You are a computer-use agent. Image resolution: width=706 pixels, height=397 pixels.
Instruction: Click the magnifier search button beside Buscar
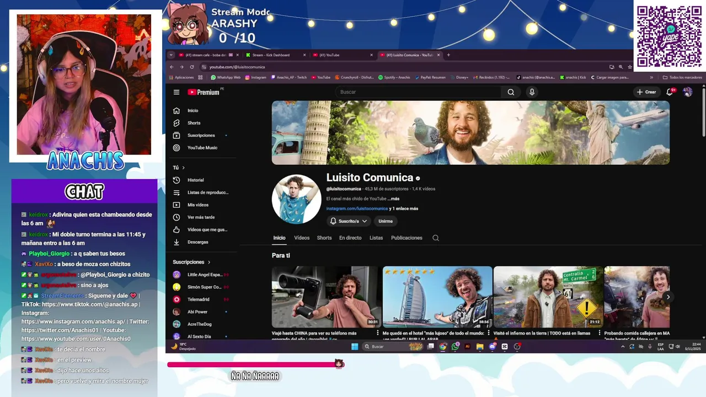click(x=511, y=92)
